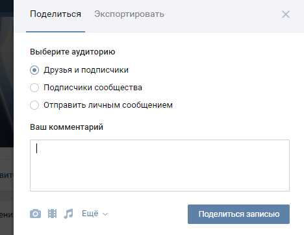Choose the Подписчики сообщества radio button

coord(34,88)
